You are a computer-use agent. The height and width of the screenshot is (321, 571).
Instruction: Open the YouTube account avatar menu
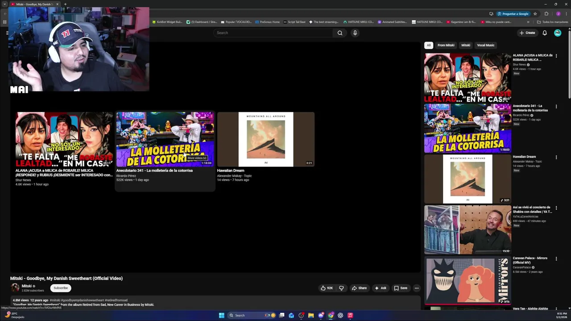point(558,33)
